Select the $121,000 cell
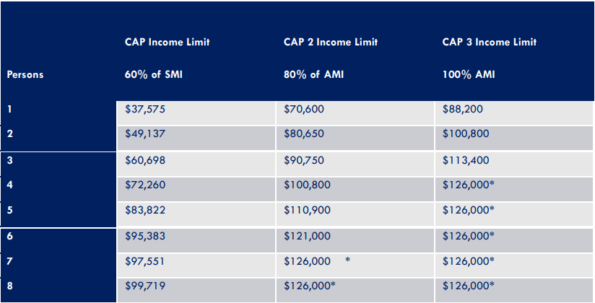595x303 pixels. coord(308,235)
